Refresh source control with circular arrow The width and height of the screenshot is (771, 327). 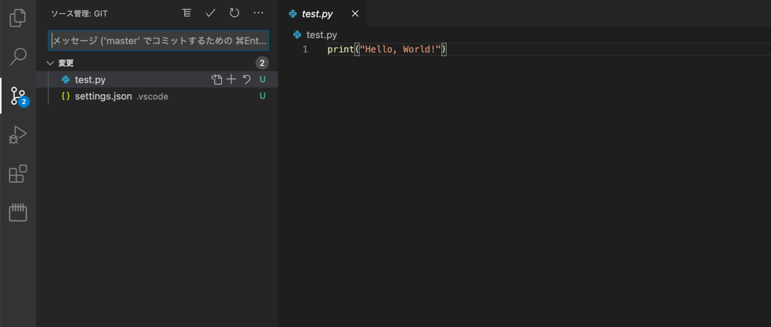point(234,13)
